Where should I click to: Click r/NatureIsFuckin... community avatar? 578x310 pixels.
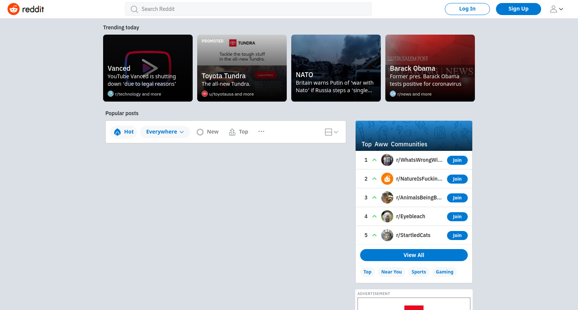tap(387, 179)
